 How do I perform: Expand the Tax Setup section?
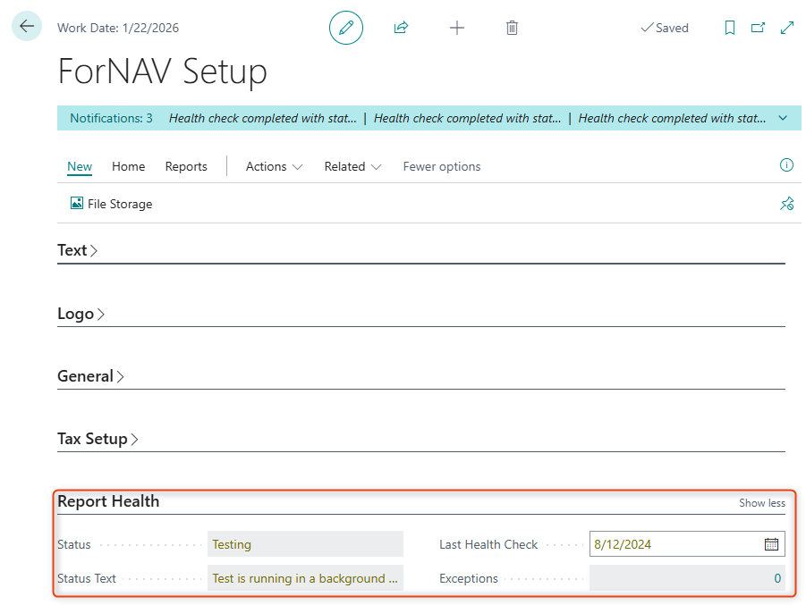click(x=98, y=439)
